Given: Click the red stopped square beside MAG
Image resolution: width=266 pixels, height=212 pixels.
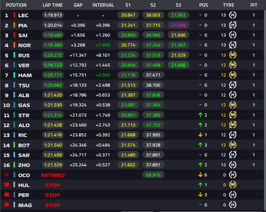Looking at the screenshot, I should [x=7, y=204].
